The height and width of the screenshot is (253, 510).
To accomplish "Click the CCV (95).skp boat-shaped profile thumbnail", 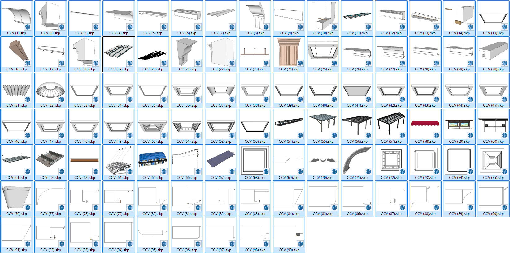I will pyautogui.click(x=152, y=232).
